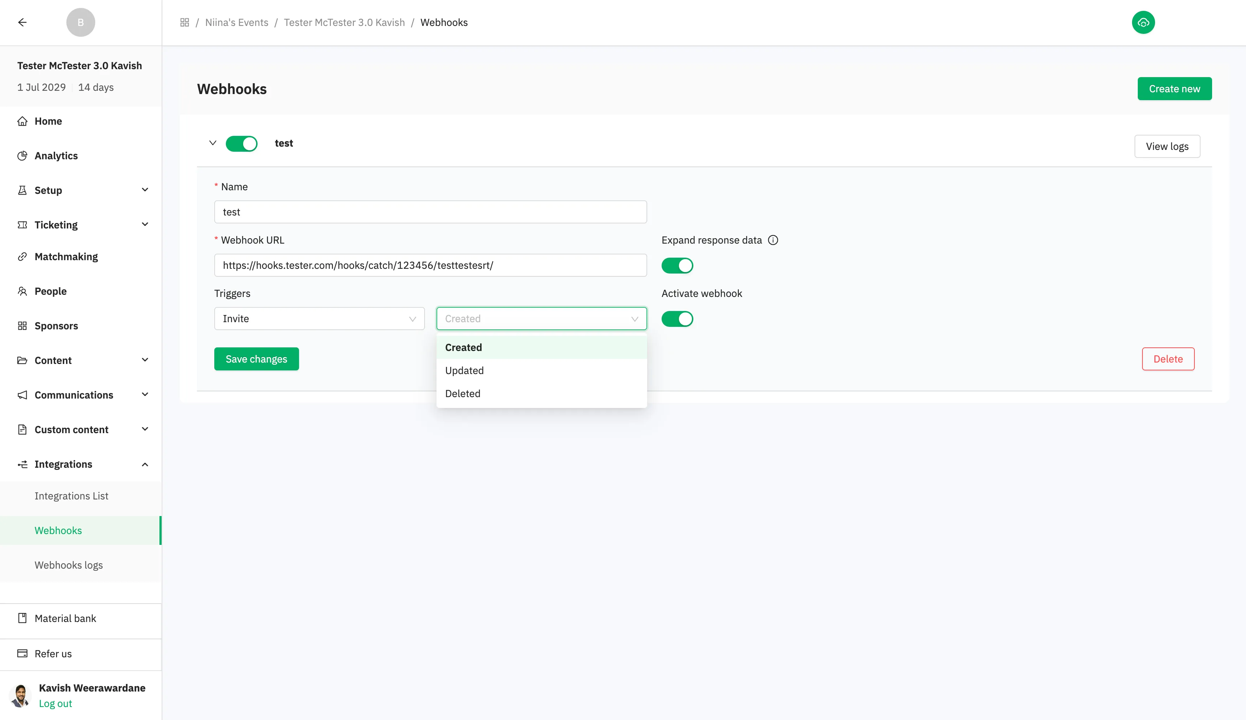Click the Home house icon
1246x720 pixels.
22,121
